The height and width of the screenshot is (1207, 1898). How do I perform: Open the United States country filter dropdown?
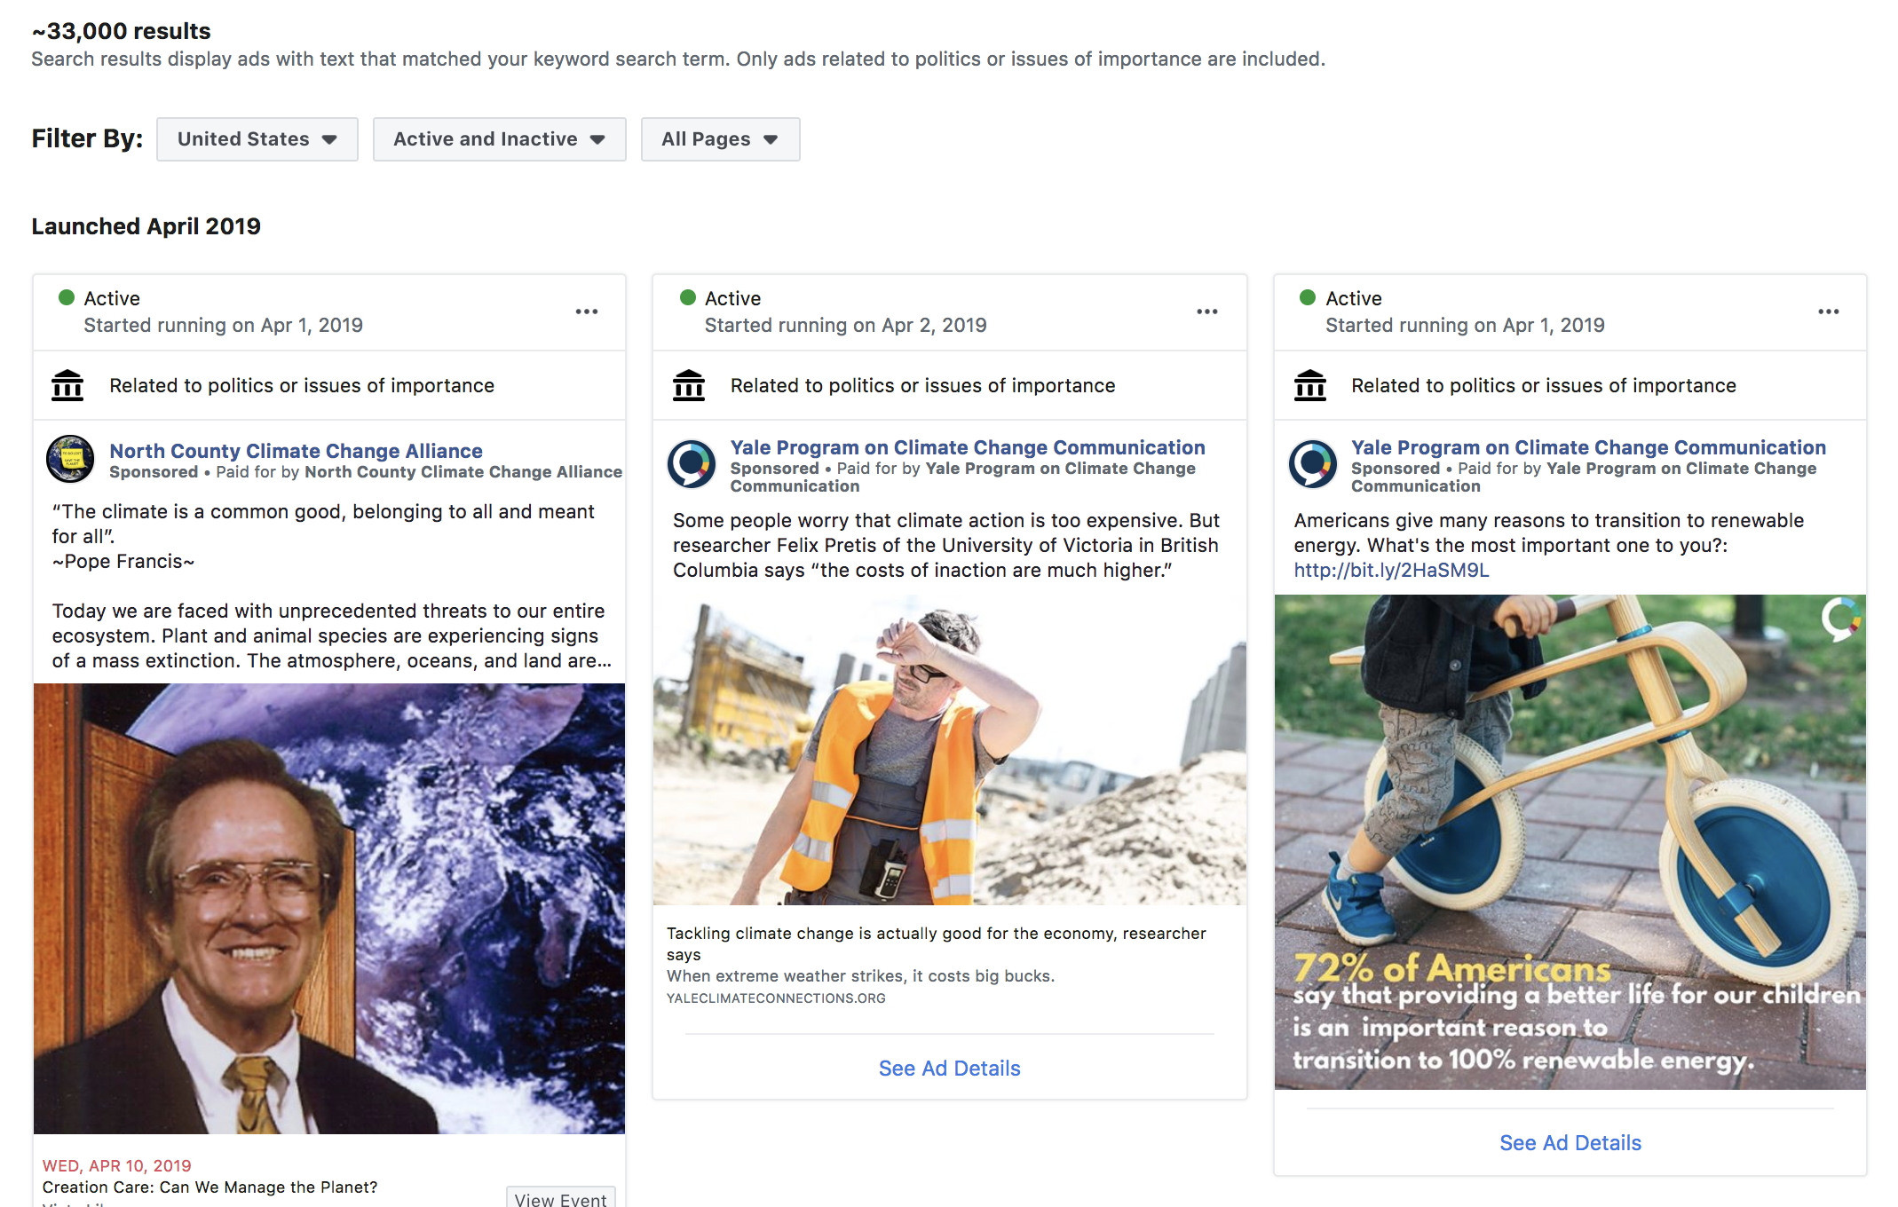[x=257, y=139]
